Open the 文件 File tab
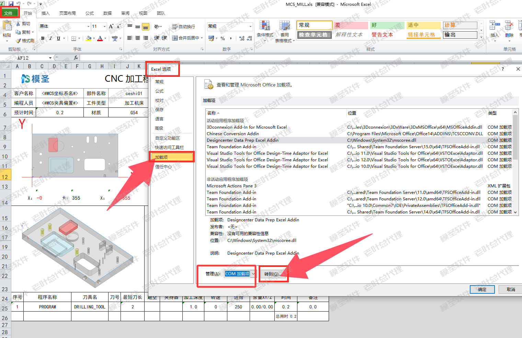The width and height of the screenshot is (522, 338). click(9, 13)
